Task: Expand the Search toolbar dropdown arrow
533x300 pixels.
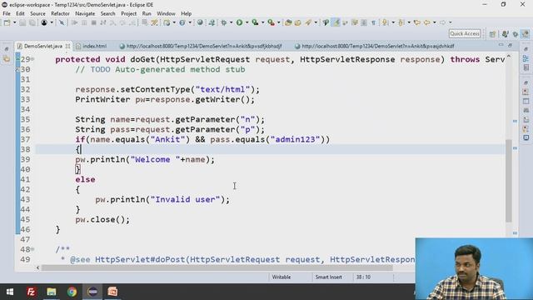Action: (x=316, y=22)
